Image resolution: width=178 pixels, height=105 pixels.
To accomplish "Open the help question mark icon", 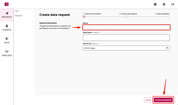I will click(x=155, y=4).
